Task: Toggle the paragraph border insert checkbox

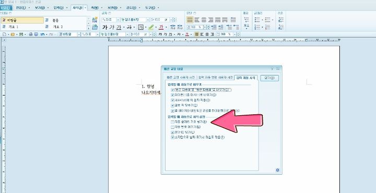Action: tap(172, 132)
